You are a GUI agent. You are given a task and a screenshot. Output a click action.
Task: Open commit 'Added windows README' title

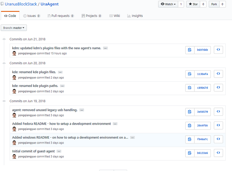[70, 137]
